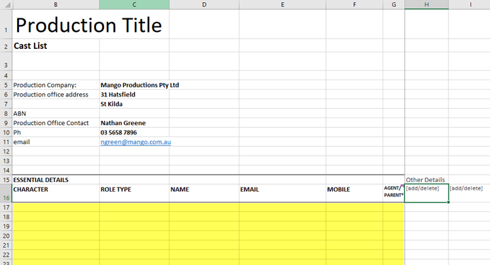Image resolution: width=490 pixels, height=265 pixels.
Task: Select column D header
Action: tap(204, 4)
